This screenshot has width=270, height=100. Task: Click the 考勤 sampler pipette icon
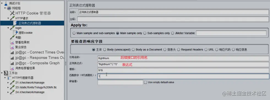pyautogui.click(x=12, y=37)
